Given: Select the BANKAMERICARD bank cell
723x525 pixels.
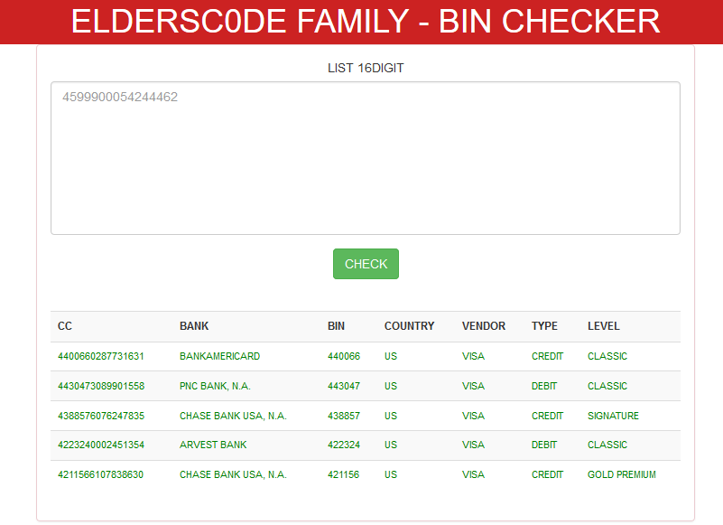Looking at the screenshot, I should tap(220, 356).
